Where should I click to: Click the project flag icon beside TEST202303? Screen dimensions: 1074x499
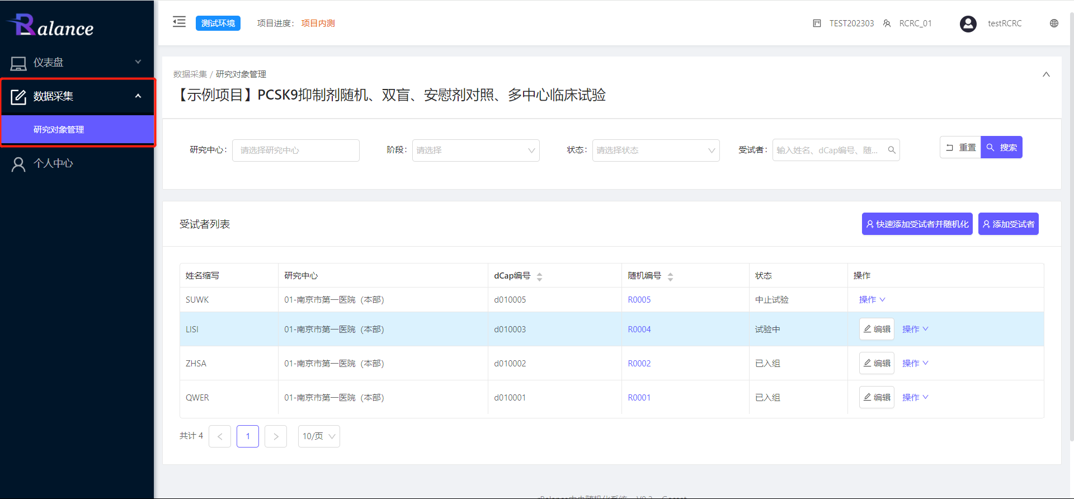click(817, 23)
